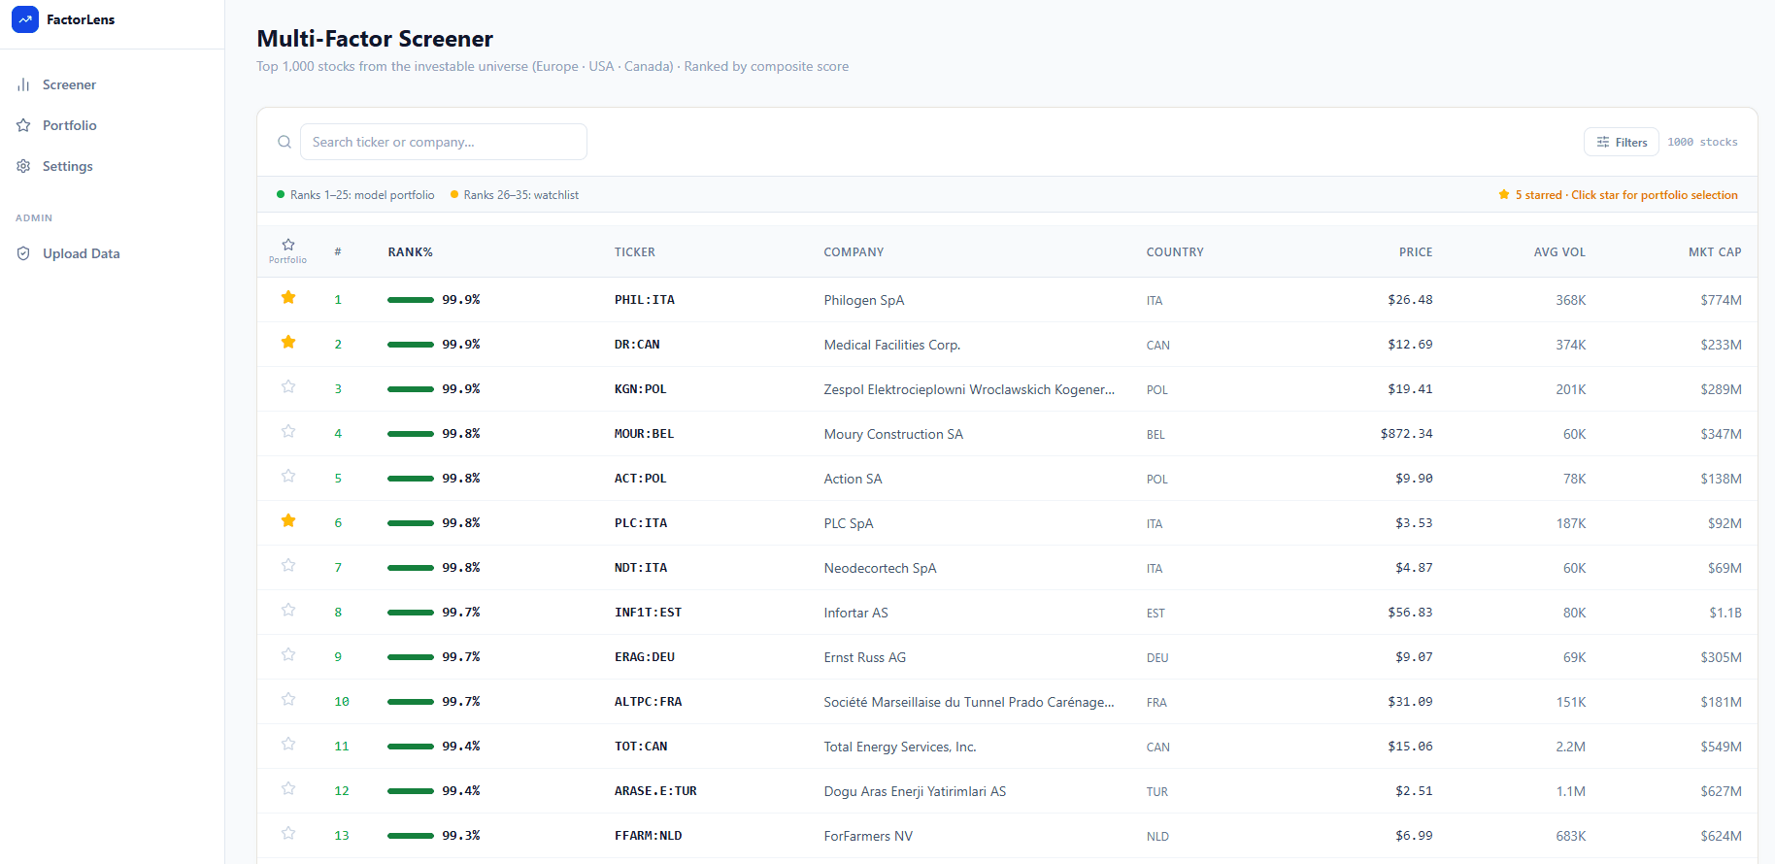Click the PLC:ITA ticker
This screenshot has width=1775, height=864.
pyautogui.click(x=641, y=523)
